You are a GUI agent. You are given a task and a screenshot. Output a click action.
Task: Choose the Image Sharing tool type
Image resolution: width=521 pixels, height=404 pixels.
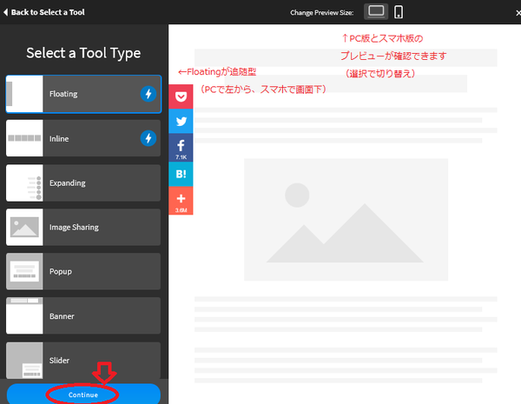click(83, 227)
